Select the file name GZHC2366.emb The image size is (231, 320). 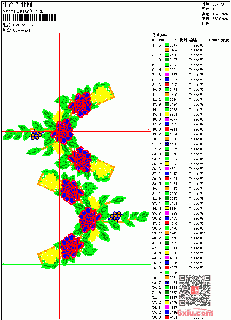click(x=26, y=25)
